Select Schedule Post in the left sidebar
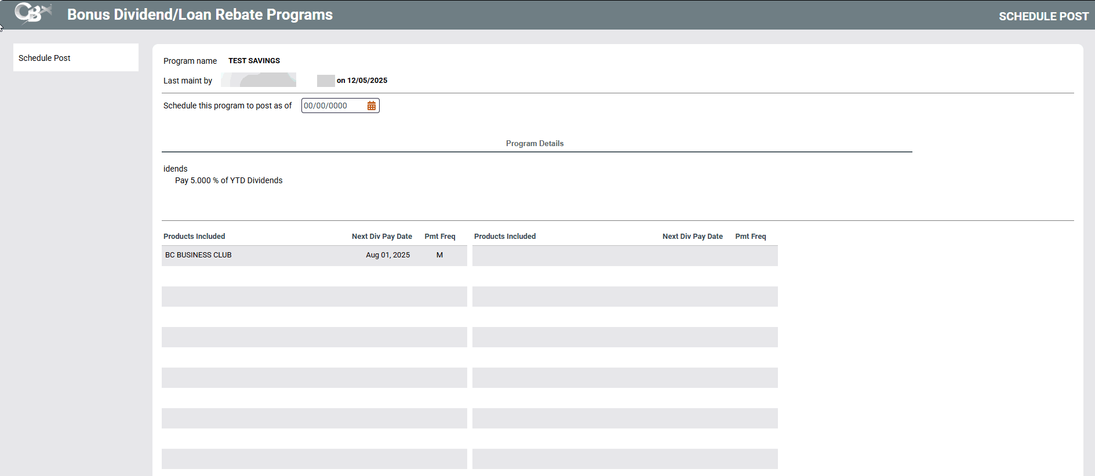This screenshot has width=1095, height=476. pos(45,58)
